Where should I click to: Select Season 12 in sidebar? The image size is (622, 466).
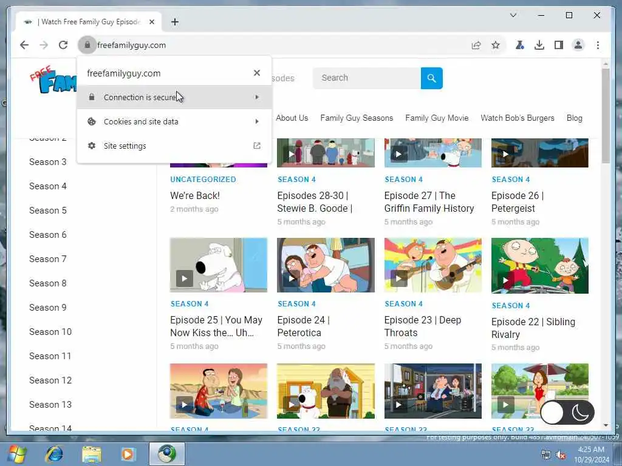50,380
